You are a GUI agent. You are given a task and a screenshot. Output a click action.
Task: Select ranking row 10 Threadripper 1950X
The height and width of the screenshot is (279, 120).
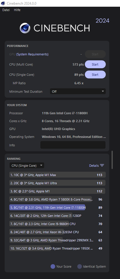[x=58, y=248]
